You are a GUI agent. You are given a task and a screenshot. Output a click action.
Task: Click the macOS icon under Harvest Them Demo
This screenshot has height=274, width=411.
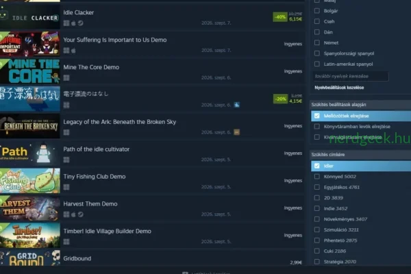coord(74,214)
